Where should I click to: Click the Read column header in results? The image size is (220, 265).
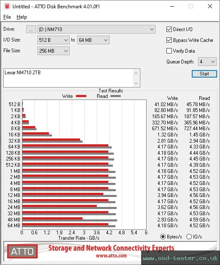pos(204,98)
